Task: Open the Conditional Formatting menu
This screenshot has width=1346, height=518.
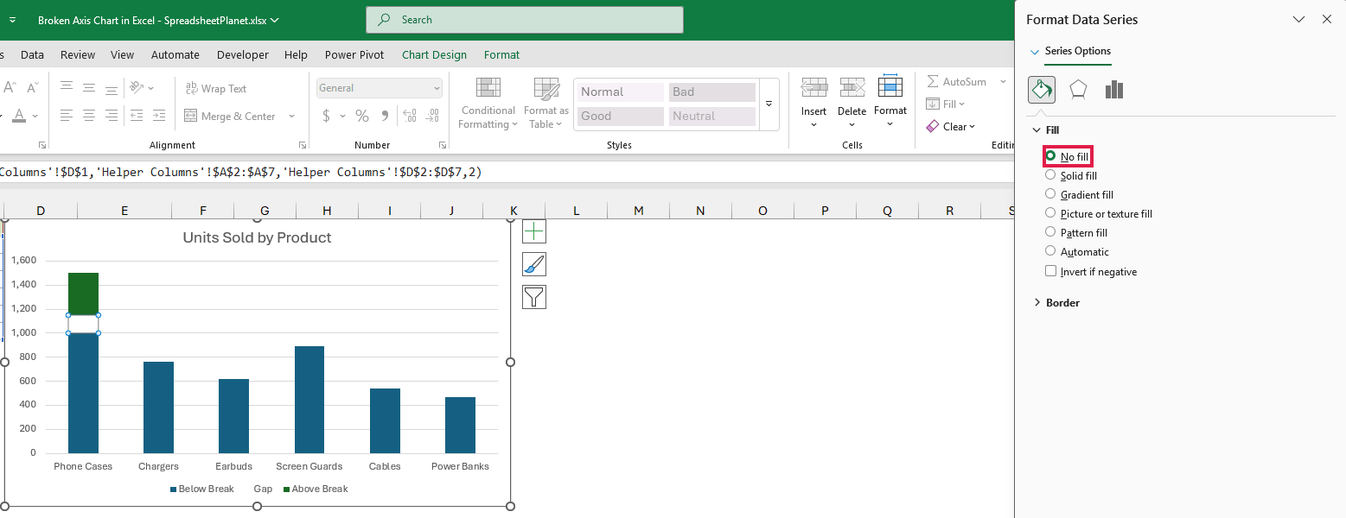Action: 488,104
